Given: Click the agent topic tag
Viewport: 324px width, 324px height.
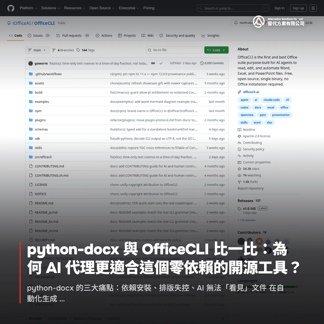Looking at the screenshot, I should tap(244, 100).
